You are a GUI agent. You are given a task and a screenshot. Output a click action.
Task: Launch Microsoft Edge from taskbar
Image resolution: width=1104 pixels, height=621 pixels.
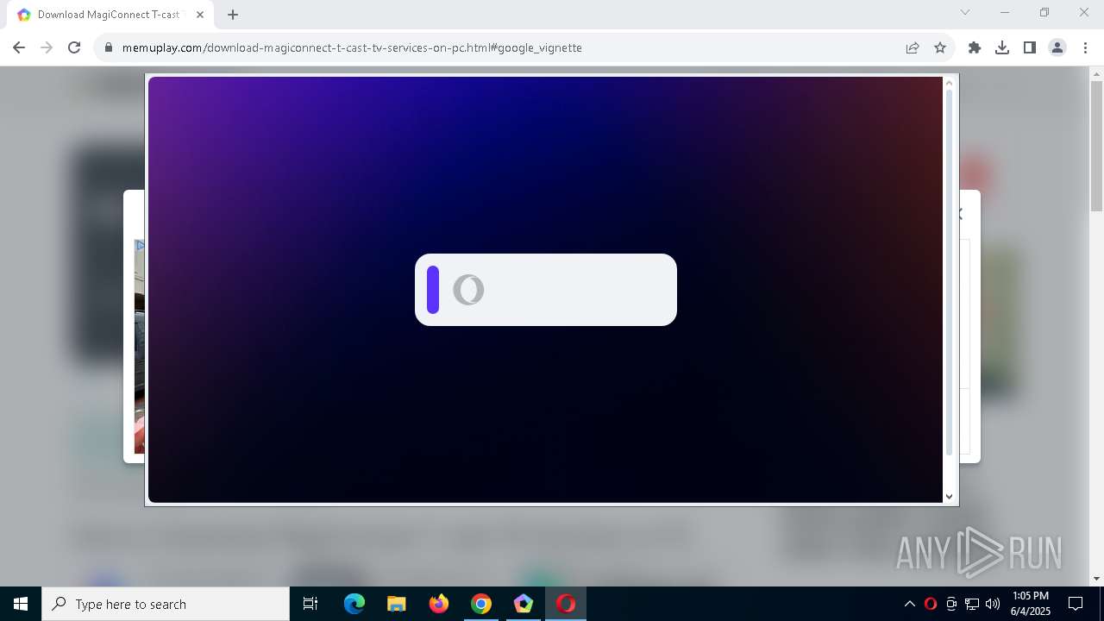[354, 604]
